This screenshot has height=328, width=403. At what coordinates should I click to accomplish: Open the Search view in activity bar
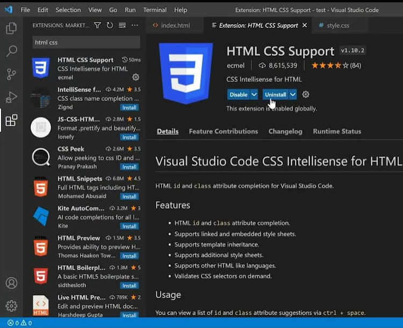click(x=11, y=51)
